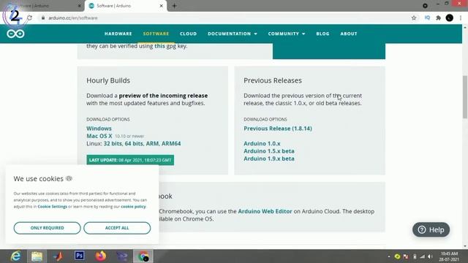Screen dimensions: 468x263
Task: Download Linux ARM hourly build
Action: (x=152, y=143)
